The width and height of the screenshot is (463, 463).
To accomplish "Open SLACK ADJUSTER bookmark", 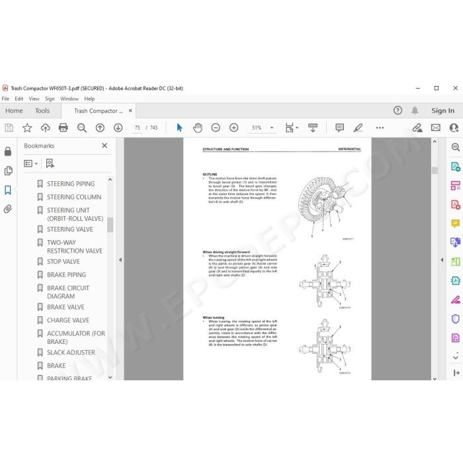I will [x=71, y=353].
